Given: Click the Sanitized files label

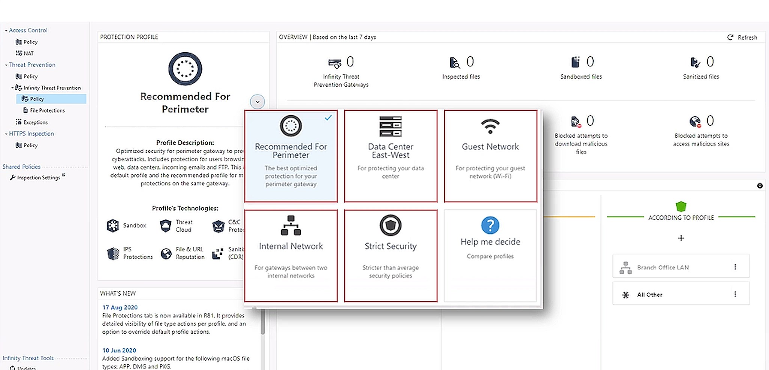Looking at the screenshot, I should click(701, 77).
